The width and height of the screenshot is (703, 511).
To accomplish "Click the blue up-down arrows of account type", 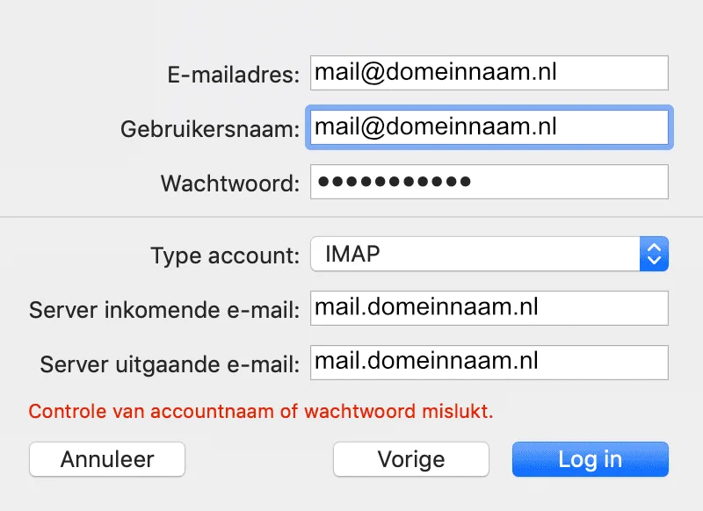I will coord(653,255).
